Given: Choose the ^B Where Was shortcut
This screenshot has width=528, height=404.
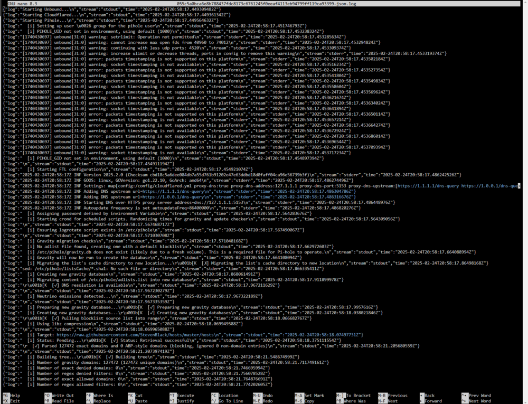Looking at the screenshot, I should (352, 401).
